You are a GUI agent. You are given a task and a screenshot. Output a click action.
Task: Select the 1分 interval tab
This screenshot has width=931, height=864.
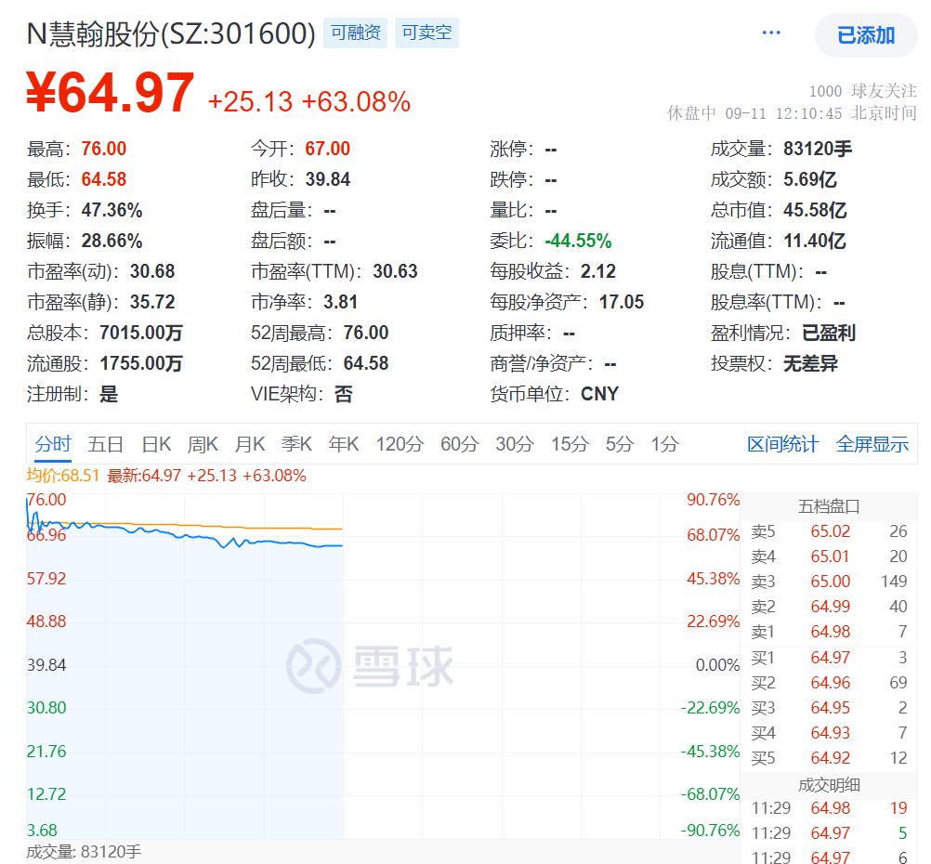tap(664, 444)
